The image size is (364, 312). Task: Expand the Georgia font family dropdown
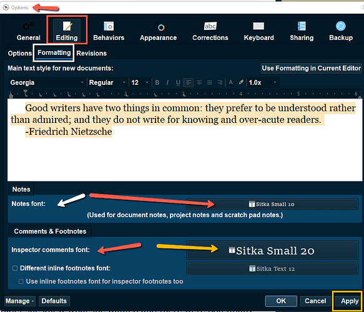coord(47,82)
